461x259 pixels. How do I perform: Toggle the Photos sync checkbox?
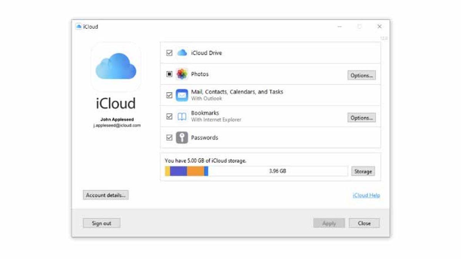pos(169,74)
